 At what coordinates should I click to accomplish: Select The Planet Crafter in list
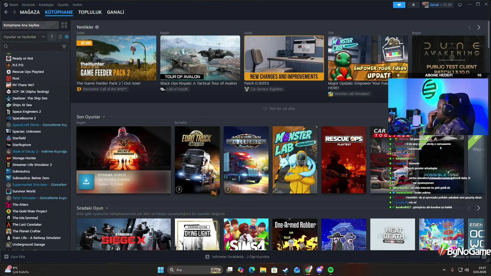click(x=26, y=231)
